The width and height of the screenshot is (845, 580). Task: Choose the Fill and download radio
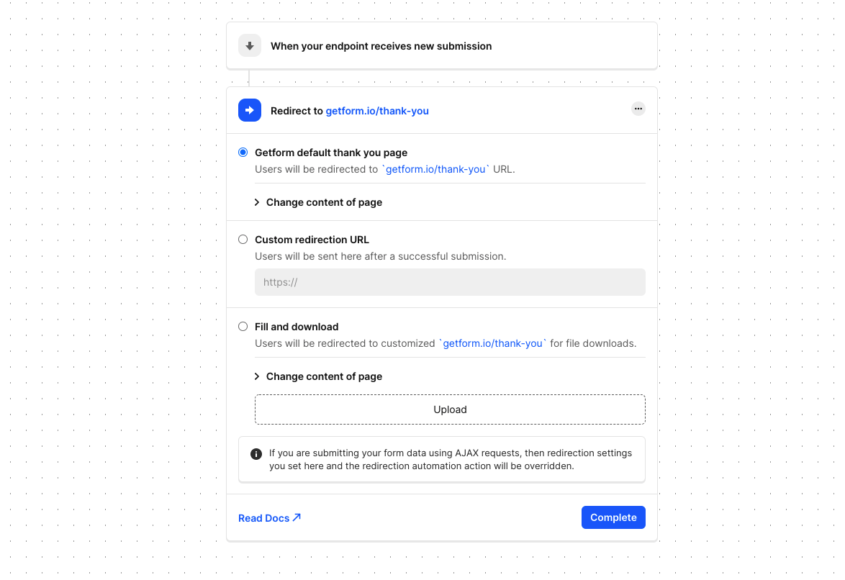pyautogui.click(x=243, y=327)
